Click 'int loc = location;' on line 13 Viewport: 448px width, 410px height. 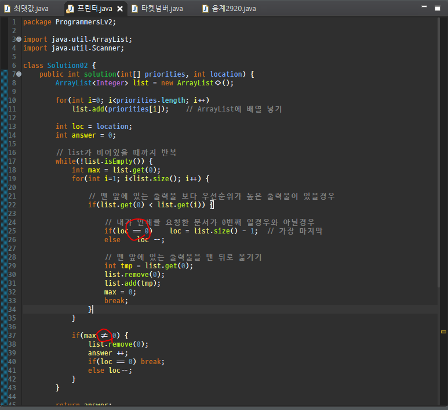[94, 127]
